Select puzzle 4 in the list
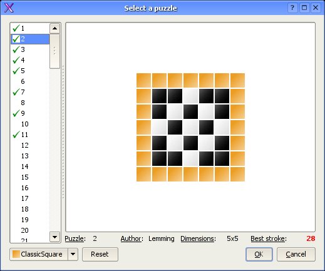 (30, 60)
